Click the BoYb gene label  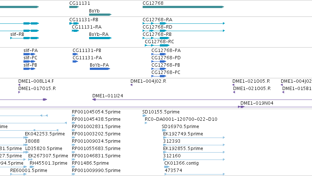pyautogui.click(x=94, y=11)
